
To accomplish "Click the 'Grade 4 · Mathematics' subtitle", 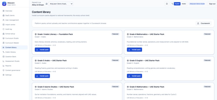I will [135, 37].
